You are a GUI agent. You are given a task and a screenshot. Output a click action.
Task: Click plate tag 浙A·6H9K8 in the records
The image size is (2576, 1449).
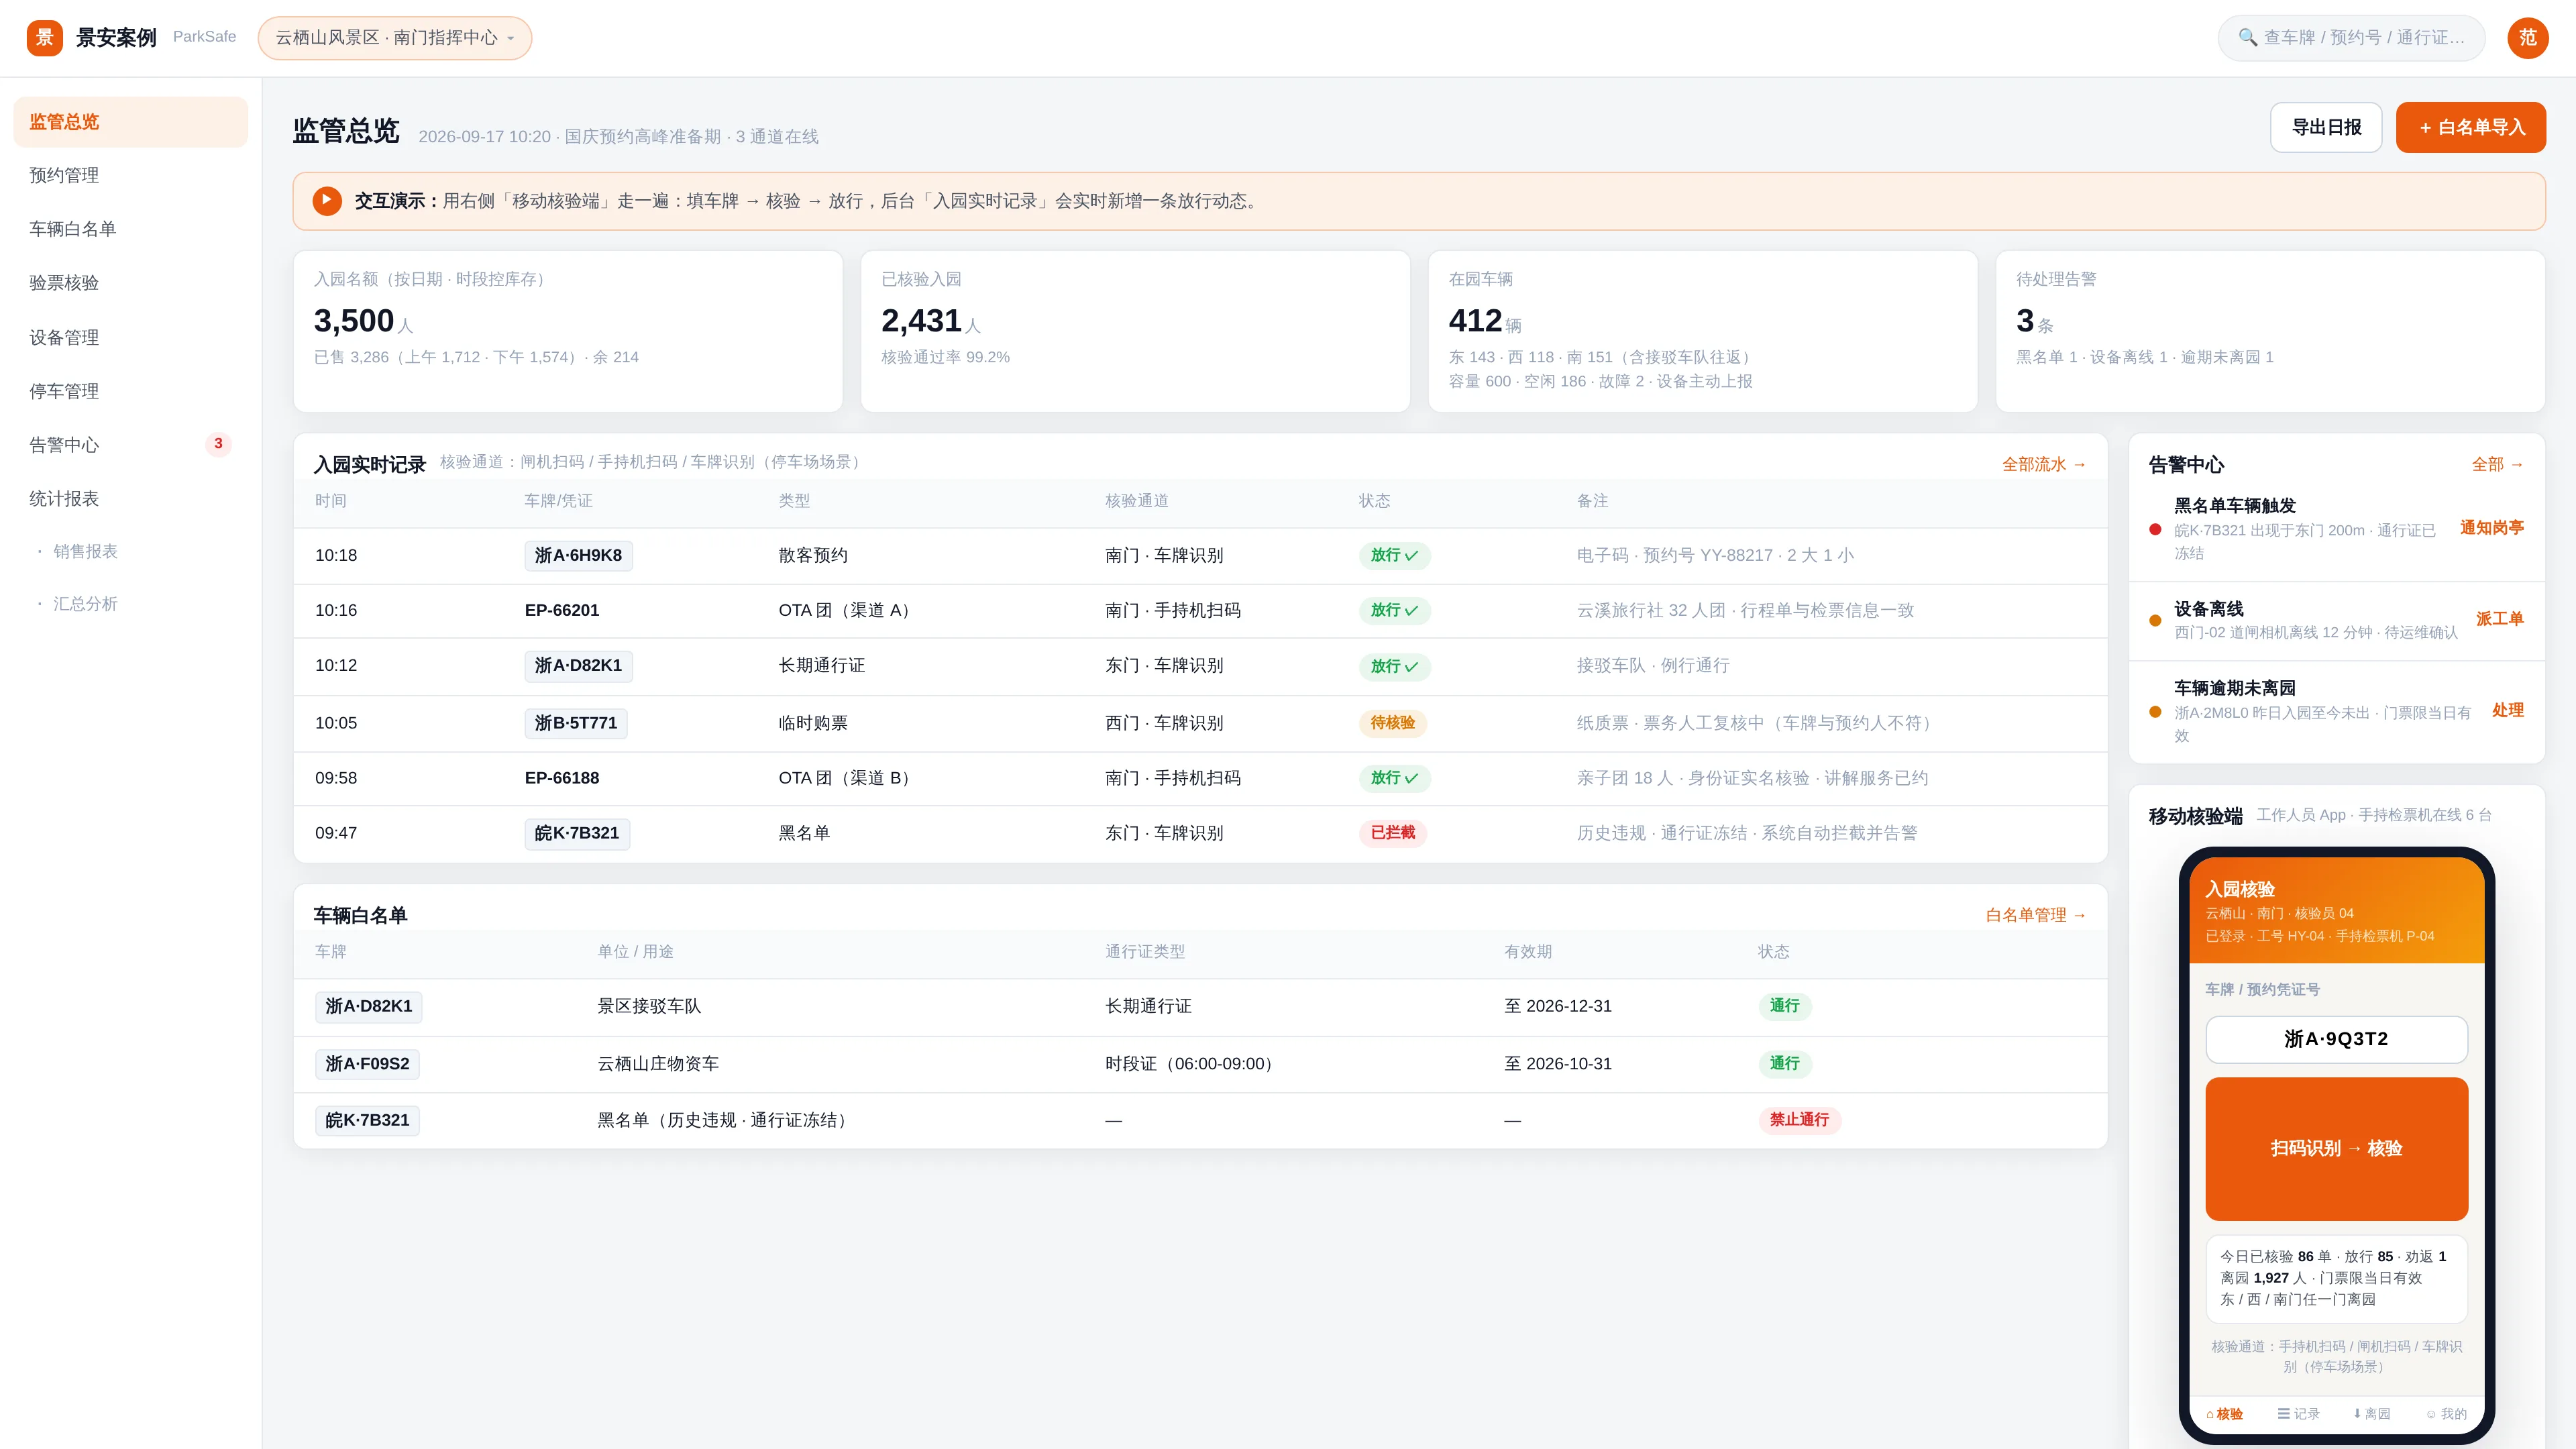point(578,556)
